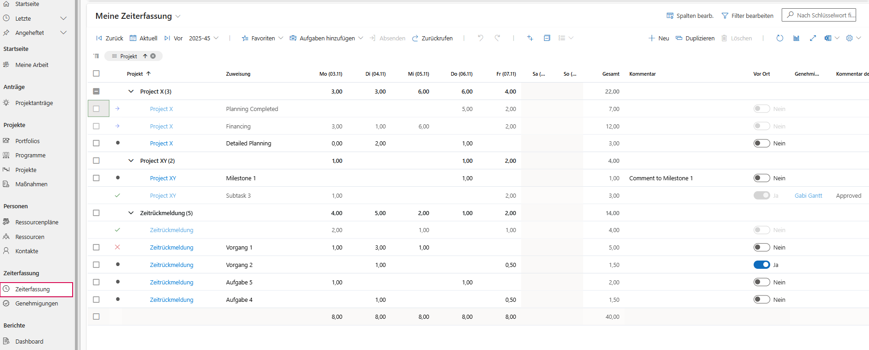Click the add row plus icon
Viewport: 869px width, 350px height.
tap(530, 38)
